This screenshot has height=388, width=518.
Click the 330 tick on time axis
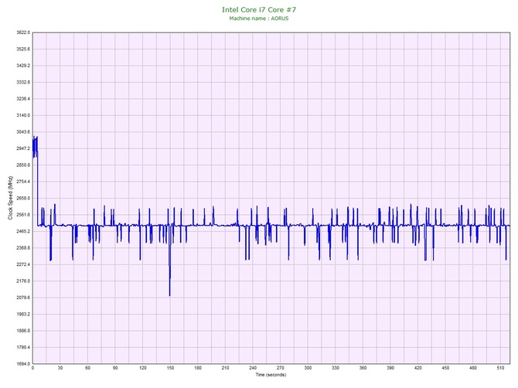point(336,368)
